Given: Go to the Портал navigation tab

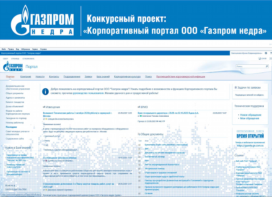Looking at the screenshot, I should click(x=10, y=76).
